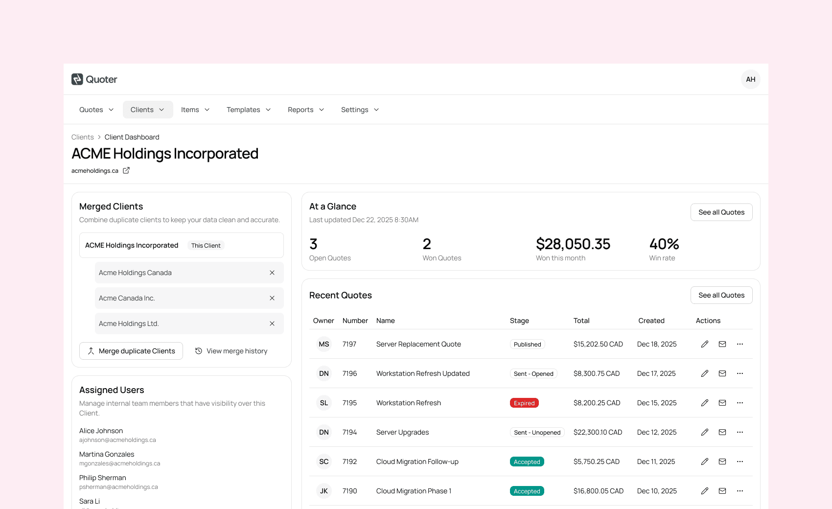The height and width of the screenshot is (509, 832).
Task: Edit quote 7197 with pencil icon
Action: pyautogui.click(x=705, y=344)
